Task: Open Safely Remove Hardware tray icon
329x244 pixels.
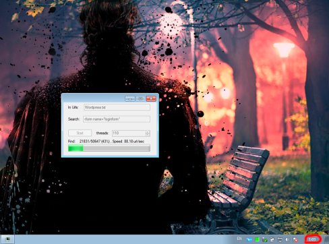Action: coord(264,240)
